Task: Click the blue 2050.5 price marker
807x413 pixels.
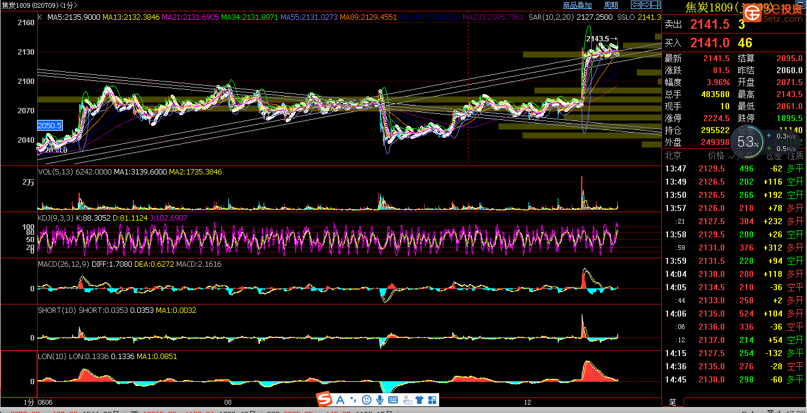Action: pos(50,125)
